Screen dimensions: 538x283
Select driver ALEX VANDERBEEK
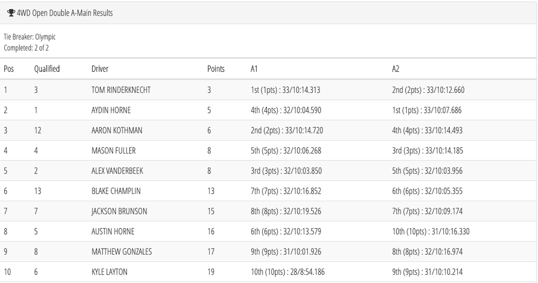pos(117,171)
